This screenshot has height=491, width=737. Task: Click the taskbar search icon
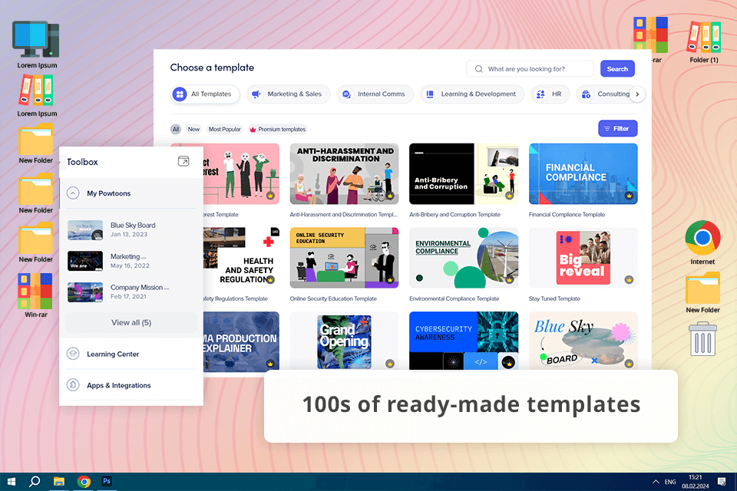35,482
